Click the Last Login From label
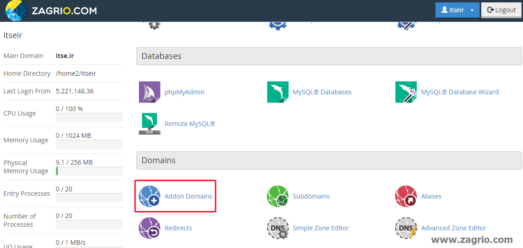Screen dimensions: 523x248 27,91
